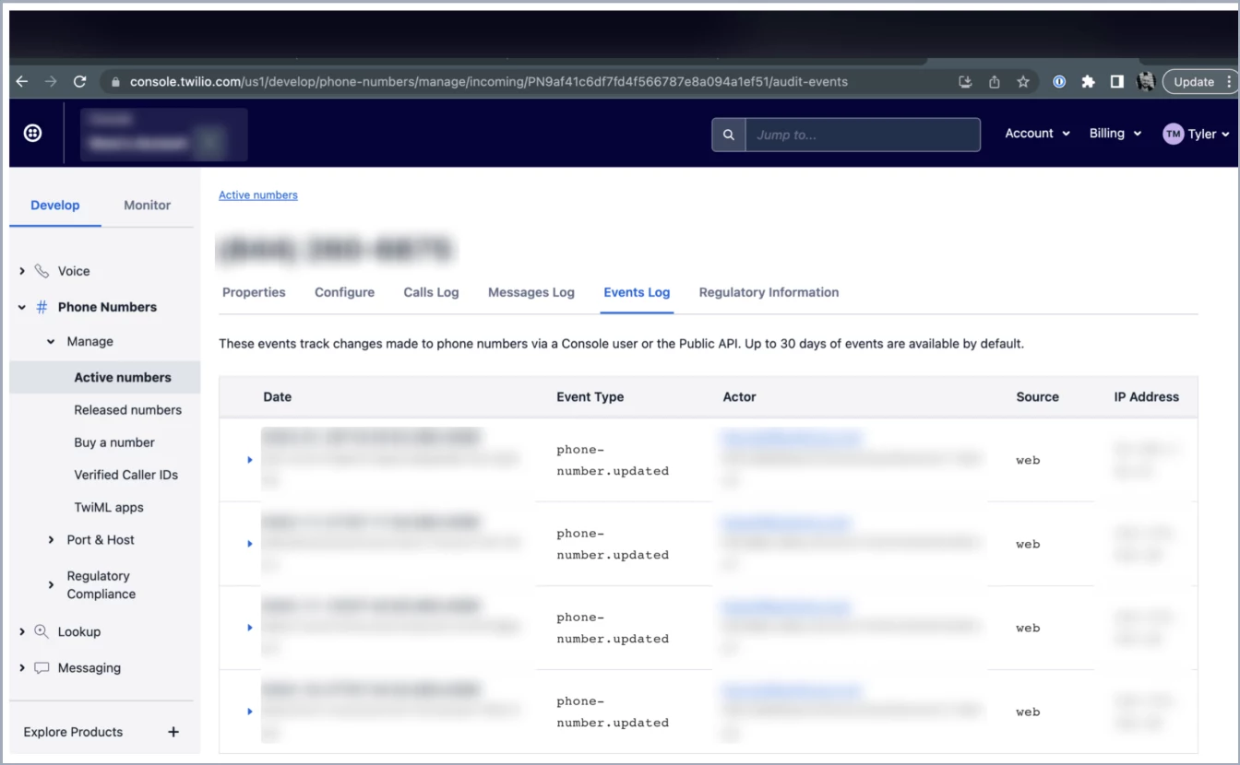This screenshot has height=765, width=1240.
Task: Expand the Messaging section chevron
Action: pos(22,668)
